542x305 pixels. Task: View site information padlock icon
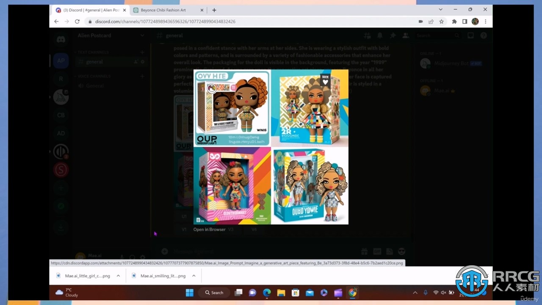(x=89, y=22)
